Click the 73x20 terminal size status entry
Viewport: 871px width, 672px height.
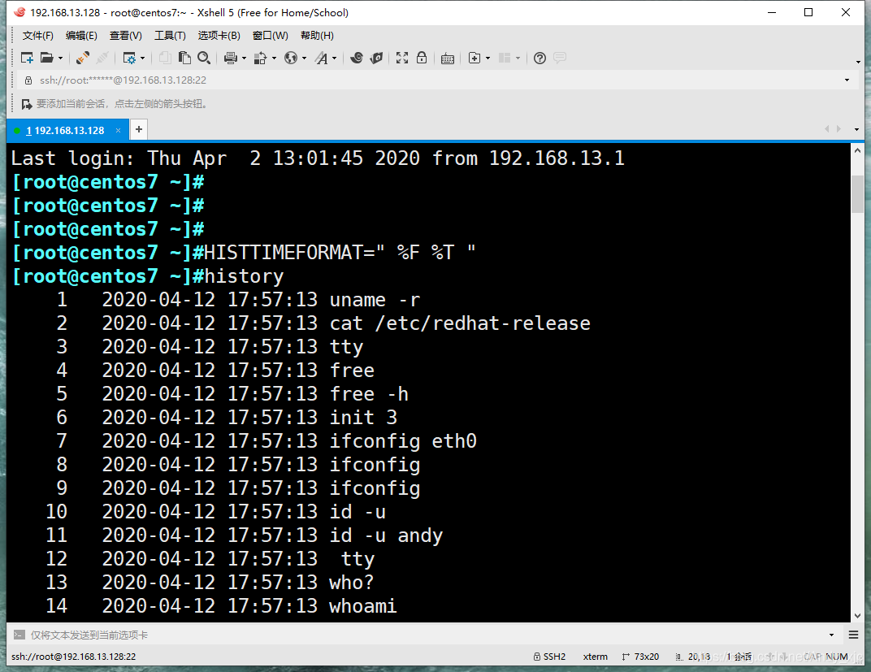coord(640,657)
